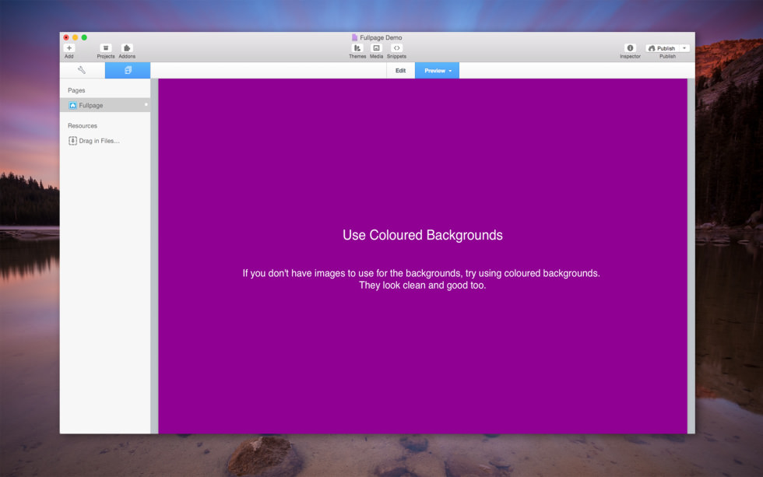763x477 pixels.
Task: Switch to the settings wrench tab
Action: [x=82, y=71]
